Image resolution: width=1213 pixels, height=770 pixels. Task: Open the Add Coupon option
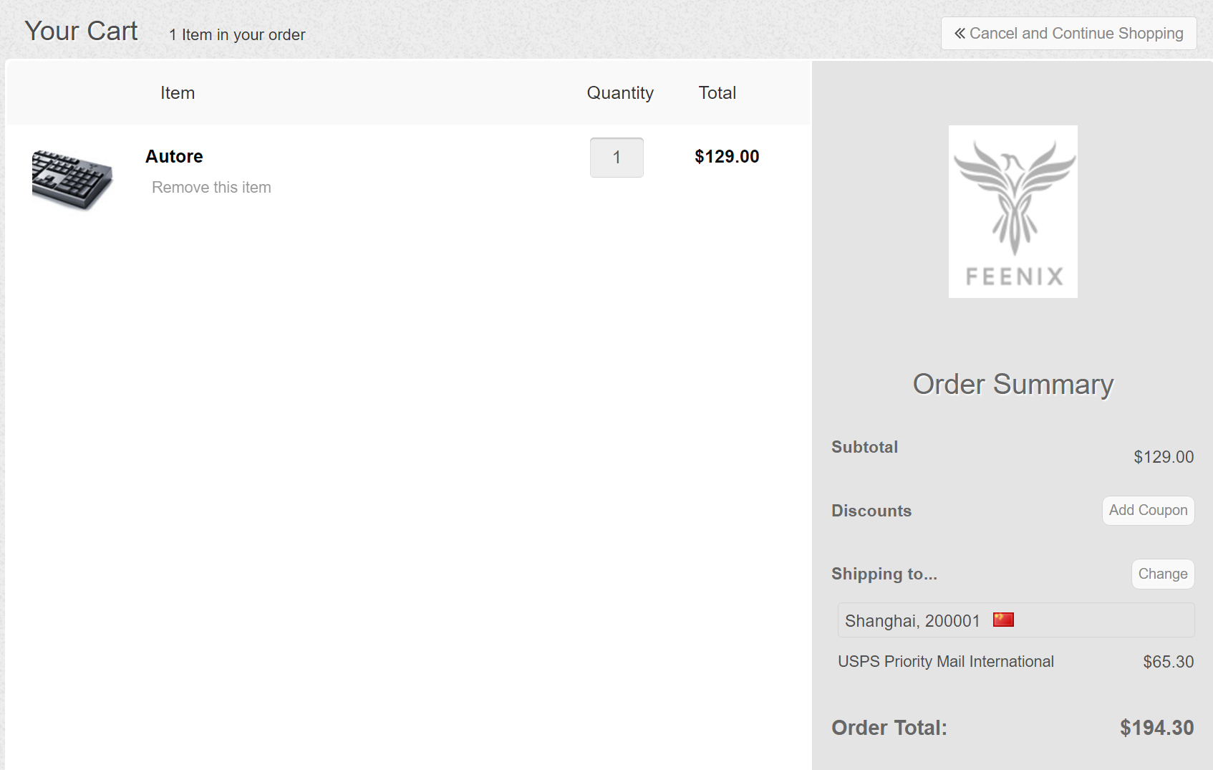point(1148,511)
